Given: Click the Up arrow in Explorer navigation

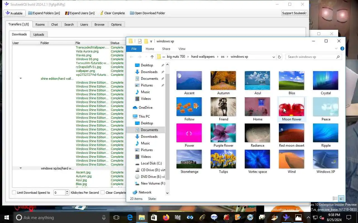Looking at the screenshot, I should point(152,57).
